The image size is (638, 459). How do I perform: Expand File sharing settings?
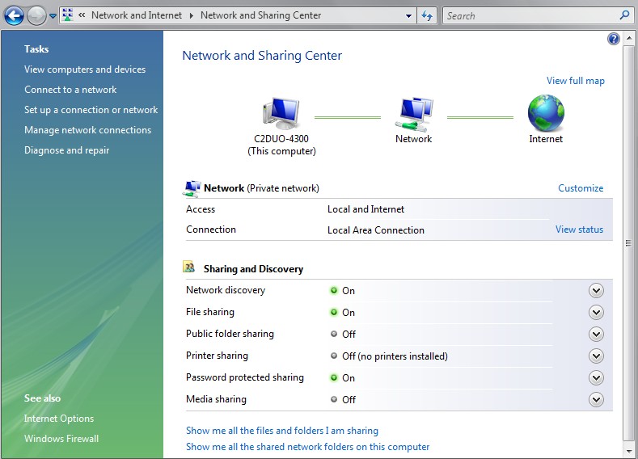click(x=596, y=313)
